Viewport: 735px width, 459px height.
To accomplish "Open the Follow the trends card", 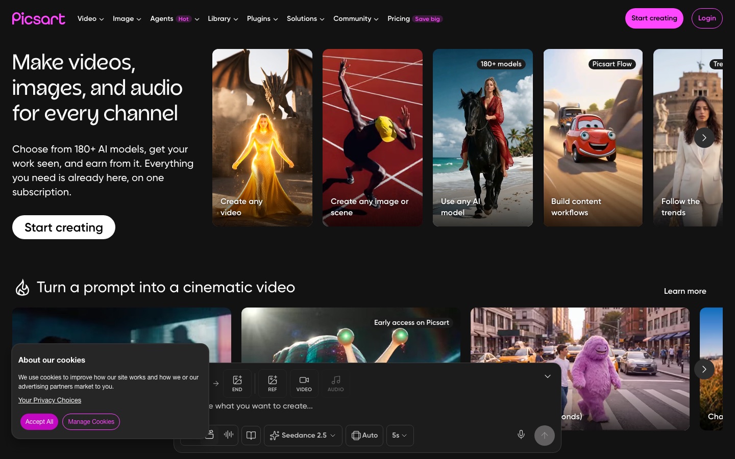I will pyautogui.click(x=688, y=138).
